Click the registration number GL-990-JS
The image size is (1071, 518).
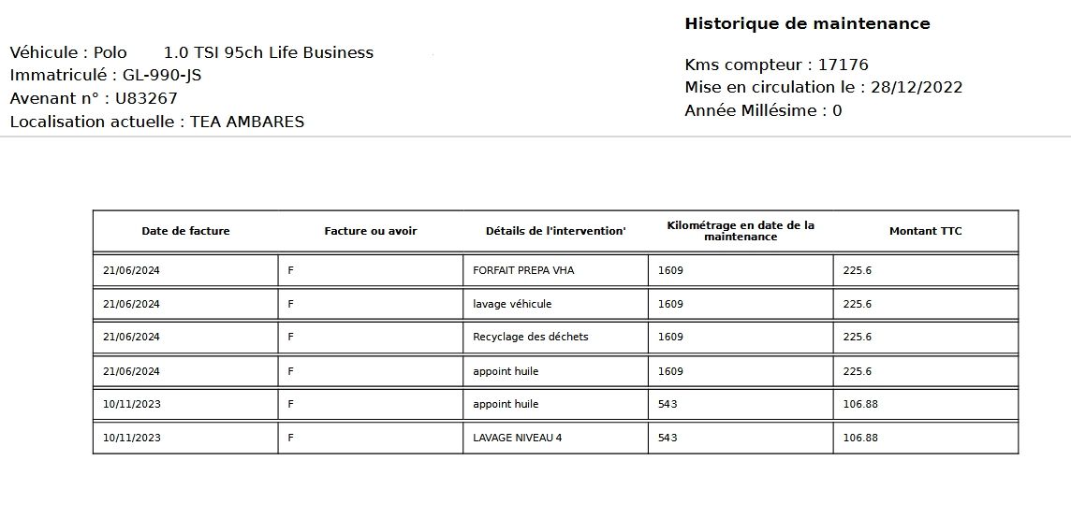click(162, 76)
